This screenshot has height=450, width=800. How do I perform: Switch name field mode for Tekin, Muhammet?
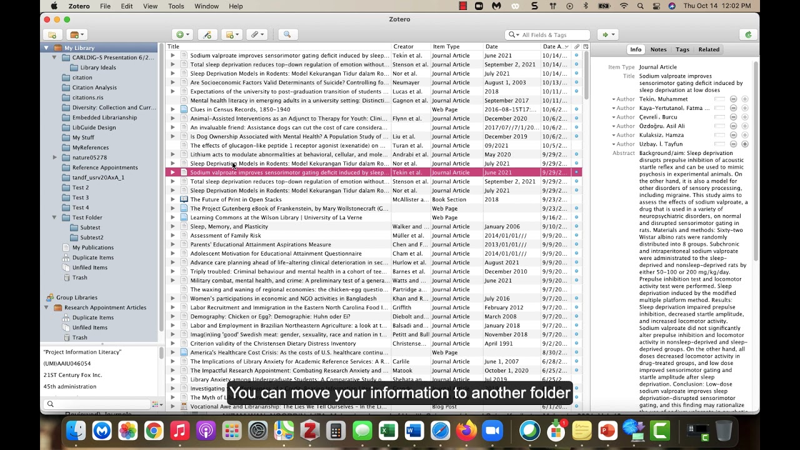[x=720, y=99]
